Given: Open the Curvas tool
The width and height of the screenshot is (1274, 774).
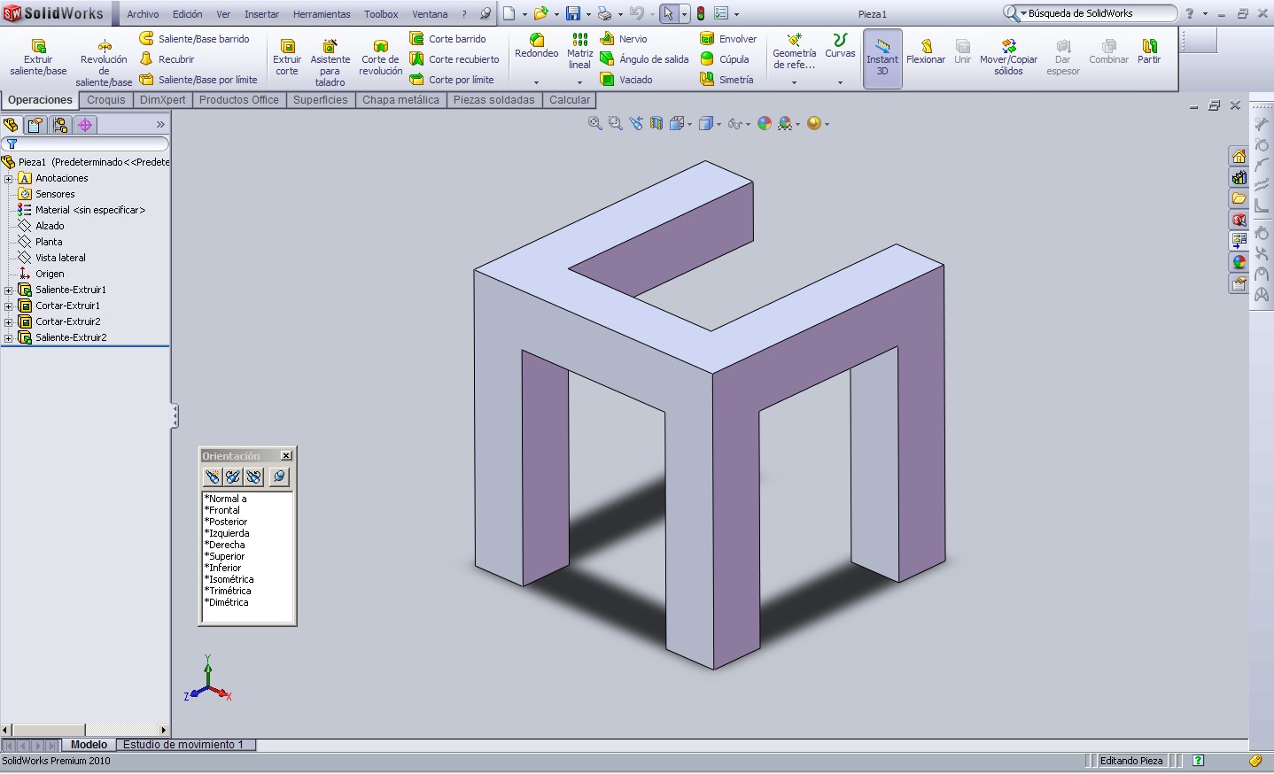Looking at the screenshot, I should point(840,46).
